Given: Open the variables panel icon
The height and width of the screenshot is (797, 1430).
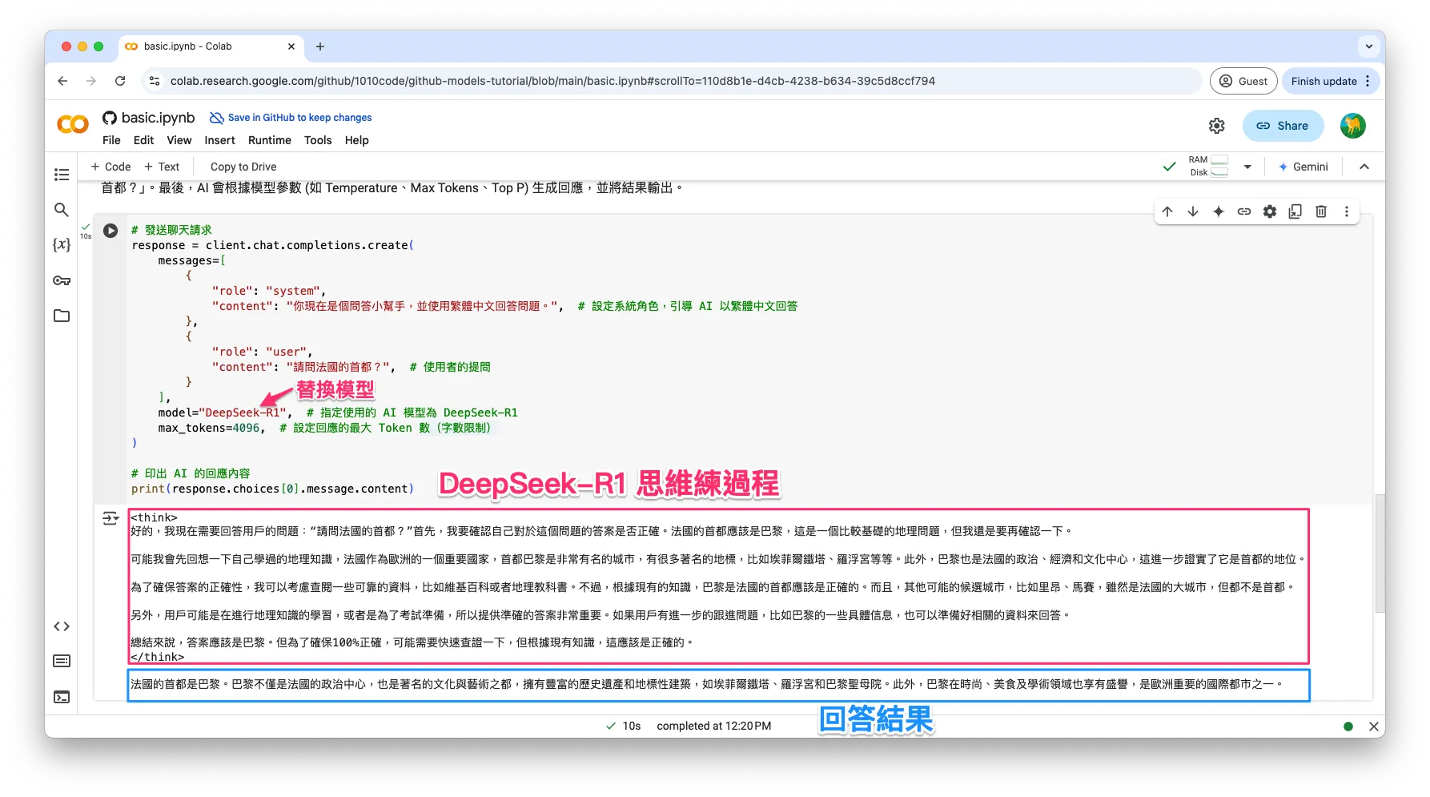Looking at the screenshot, I should pos(62,244).
